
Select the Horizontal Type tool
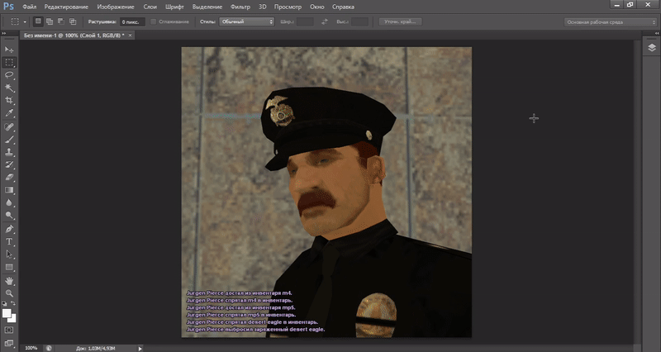coord(9,241)
